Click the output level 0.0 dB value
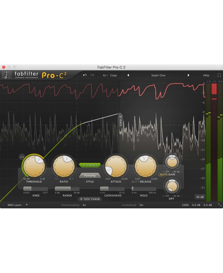This screenshot has height=273, width=223. (x=208, y=205)
